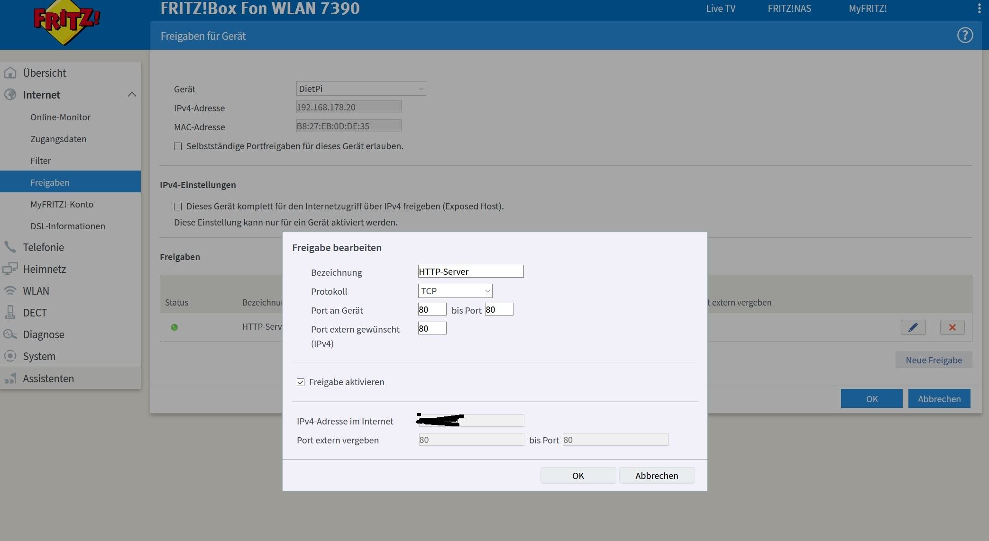Click OK in the Freigabe bearbeiten dialog
The height and width of the screenshot is (541, 989).
[577, 476]
